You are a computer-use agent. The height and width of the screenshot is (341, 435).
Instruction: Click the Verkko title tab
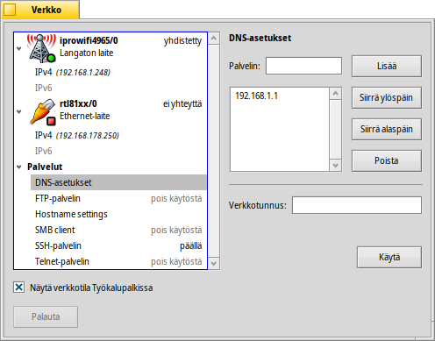40,10
